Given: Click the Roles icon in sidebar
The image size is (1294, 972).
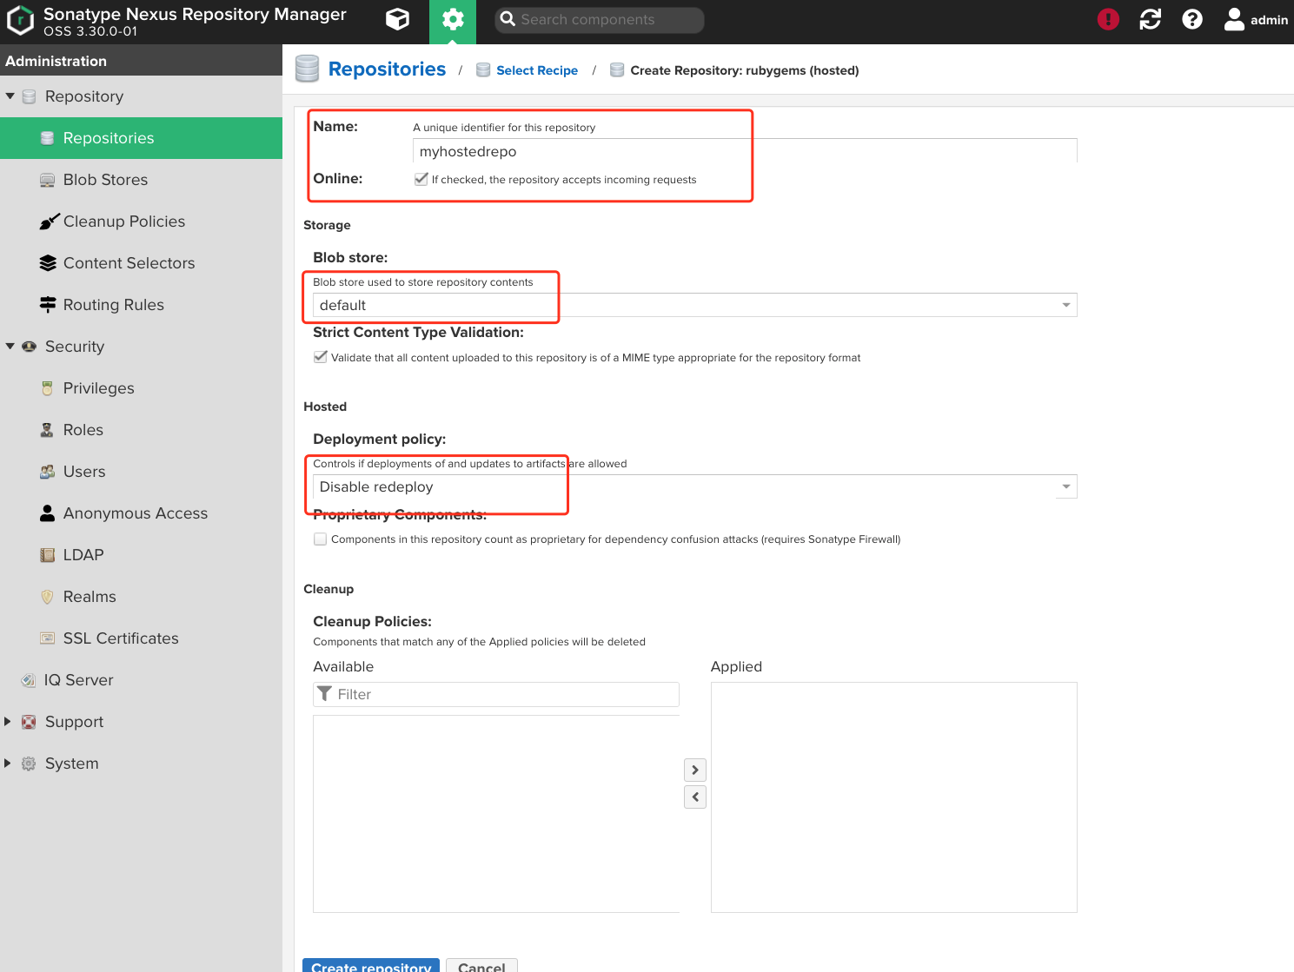Looking at the screenshot, I should coord(48,430).
